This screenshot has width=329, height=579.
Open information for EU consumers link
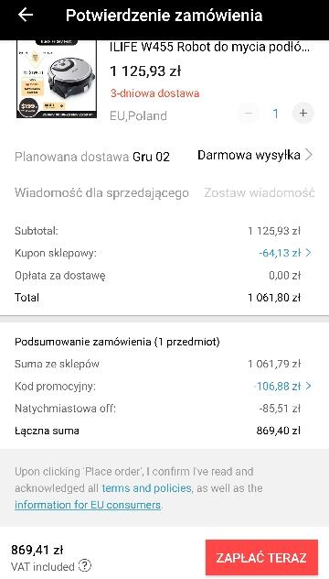[x=88, y=505]
